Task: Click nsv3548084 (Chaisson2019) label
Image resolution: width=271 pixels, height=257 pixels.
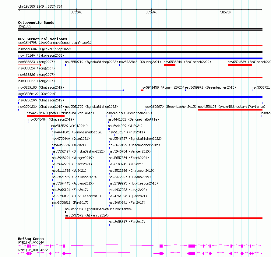Action: click(51, 119)
